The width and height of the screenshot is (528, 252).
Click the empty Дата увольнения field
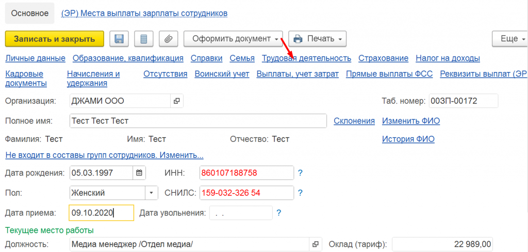click(x=241, y=213)
